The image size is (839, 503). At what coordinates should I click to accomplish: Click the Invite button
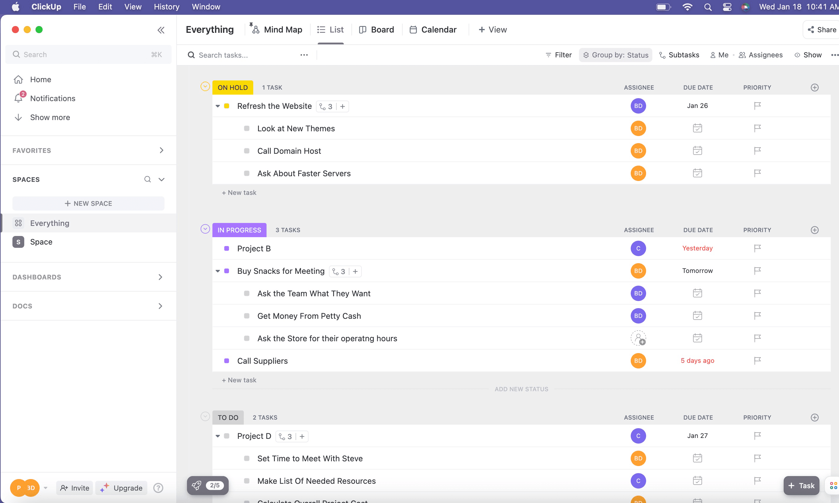(x=75, y=488)
